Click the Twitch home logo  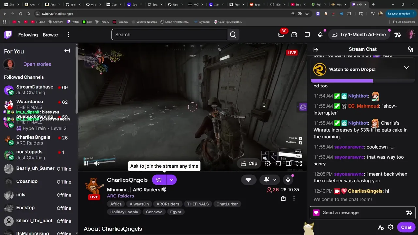pyautogui.click(x=8, y=35)
